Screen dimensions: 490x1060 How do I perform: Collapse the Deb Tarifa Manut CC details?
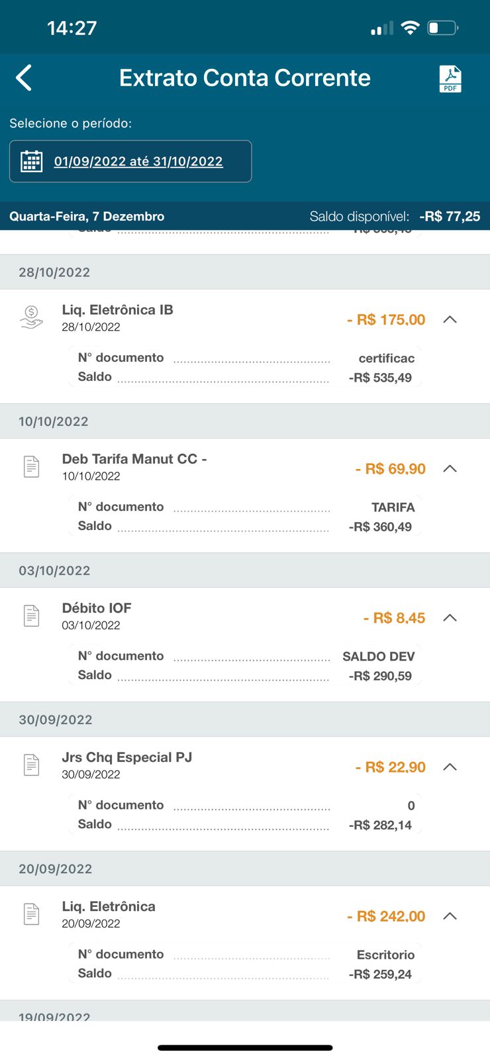(450, 468)
